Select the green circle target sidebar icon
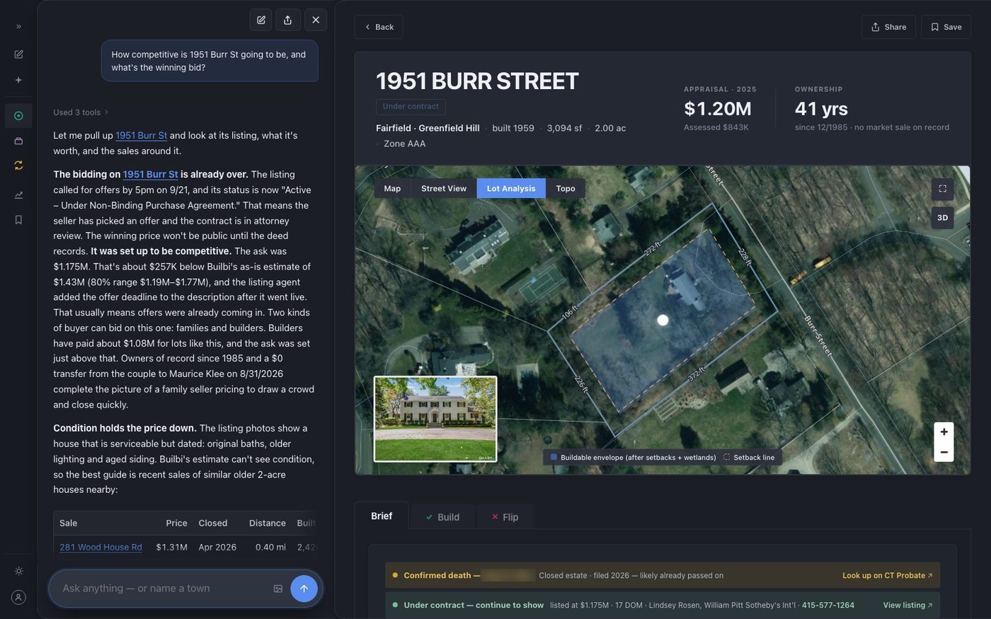The width and height of the screenshot is (991, 619). pos(18,115)
